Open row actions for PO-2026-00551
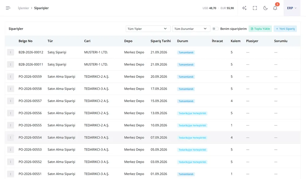 click(10, 174)
